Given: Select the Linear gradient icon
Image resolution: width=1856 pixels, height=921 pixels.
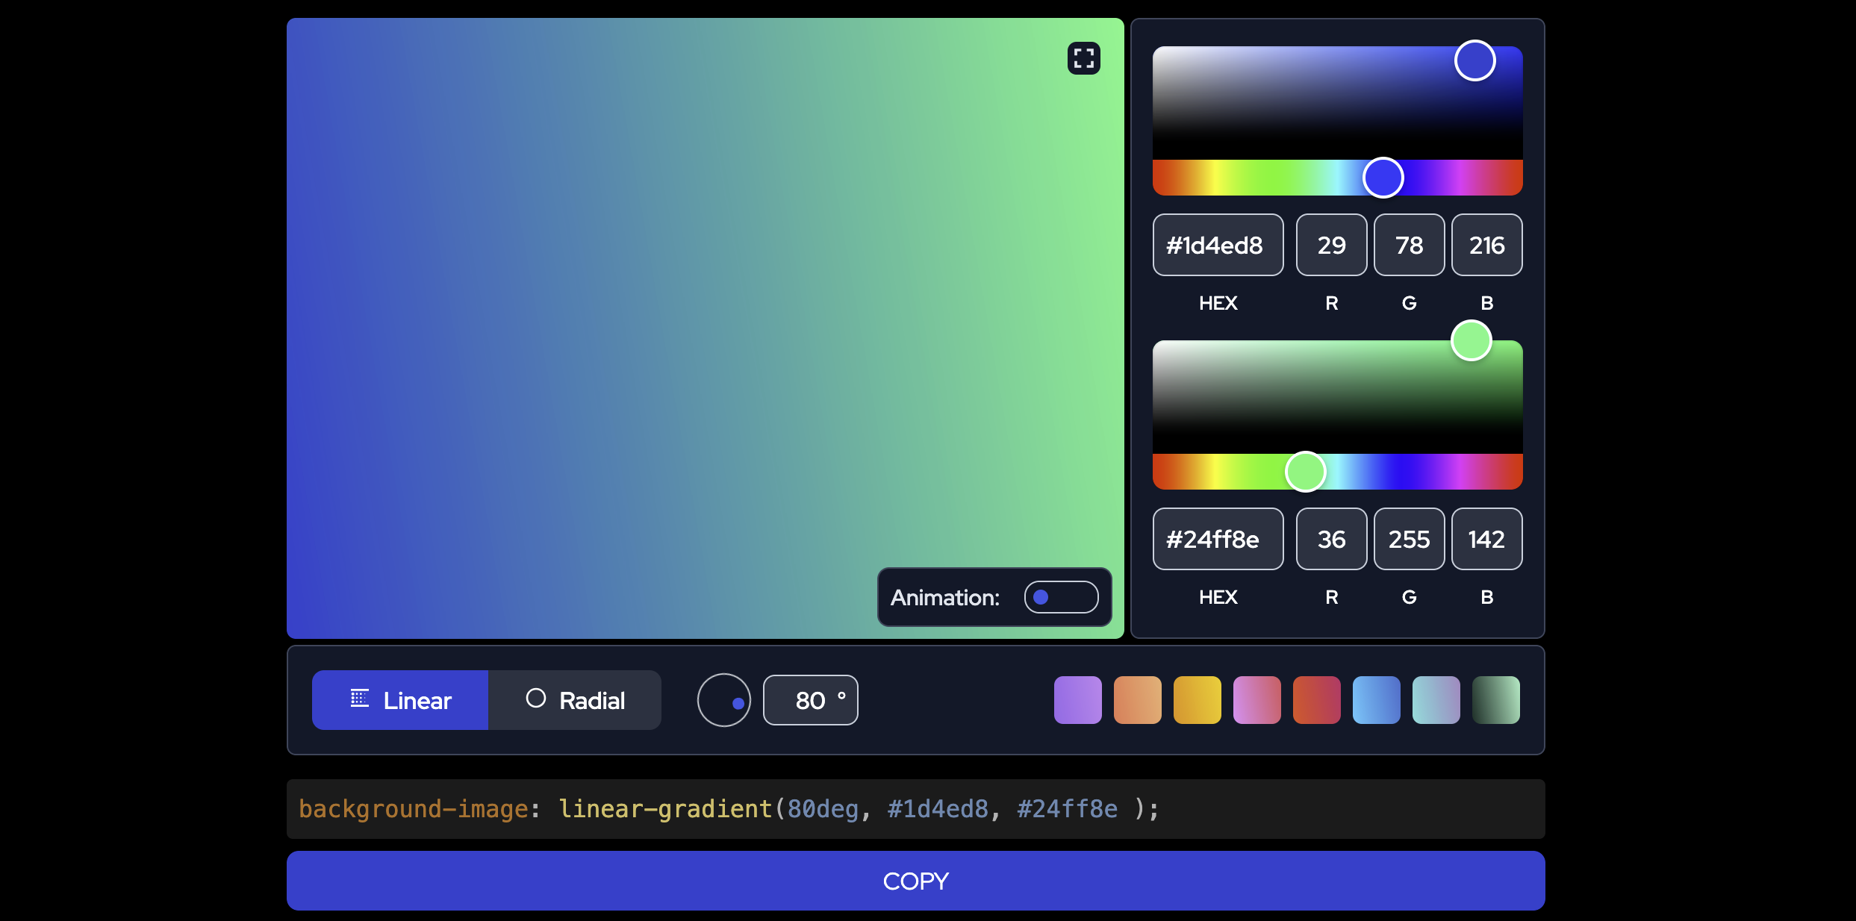Looking at the screenshot, I should point(361,699).
